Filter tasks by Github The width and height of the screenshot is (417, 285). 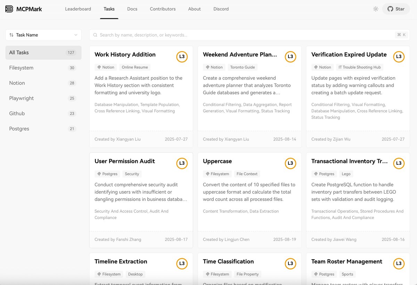coord(43,114)
